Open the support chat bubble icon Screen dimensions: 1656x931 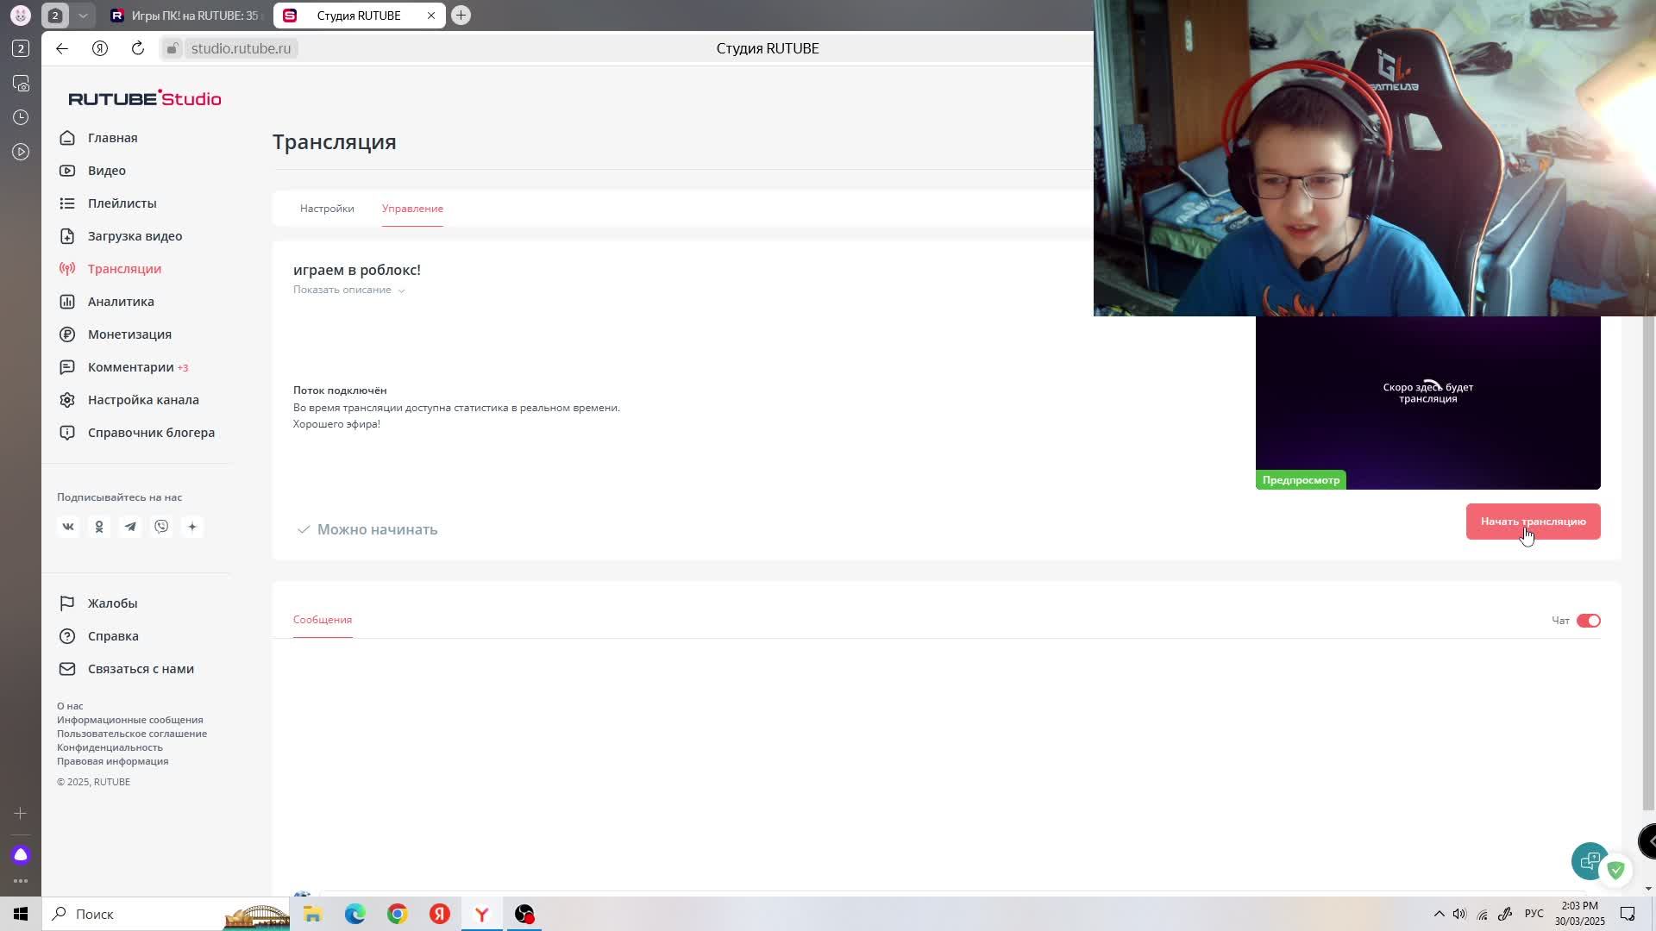pos(1589,860)
